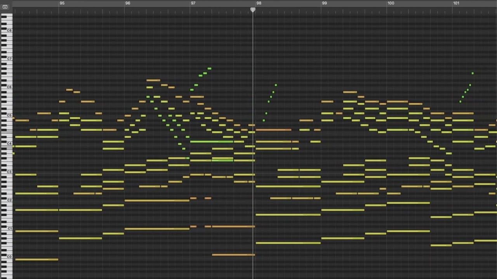497x279 pixels.
Task: Click bar 99 on the timeline ruler
Action: [x=324, y=3]
